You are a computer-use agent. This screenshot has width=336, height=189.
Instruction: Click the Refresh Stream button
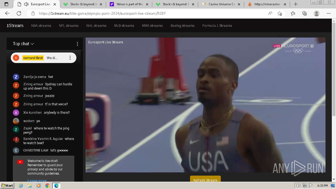tap(205, 179)
